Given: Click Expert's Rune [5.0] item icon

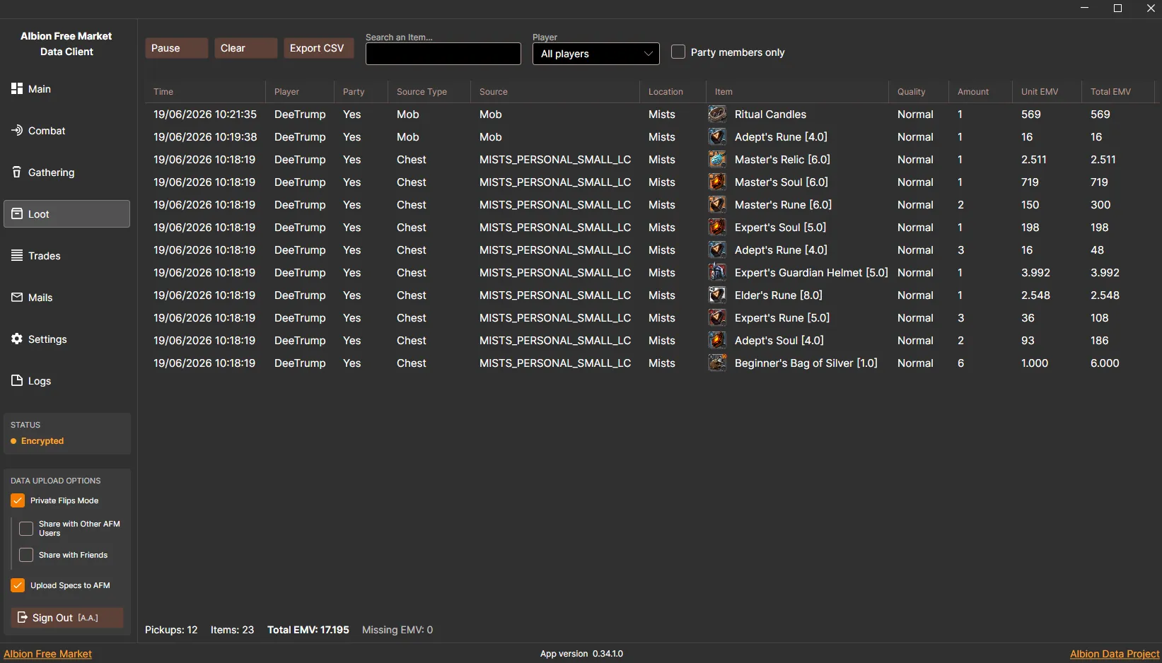Looking at the screenshot, I should (x=717, y=317).
